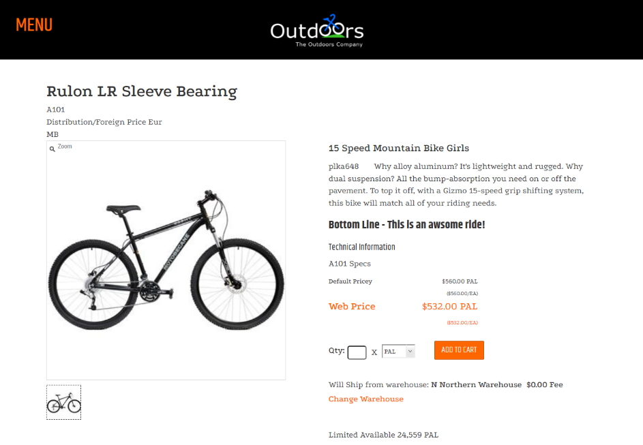The width and height of the screenshot is (643, 445).
Task: Click the Zoom label text
Action: coord(65,147)
